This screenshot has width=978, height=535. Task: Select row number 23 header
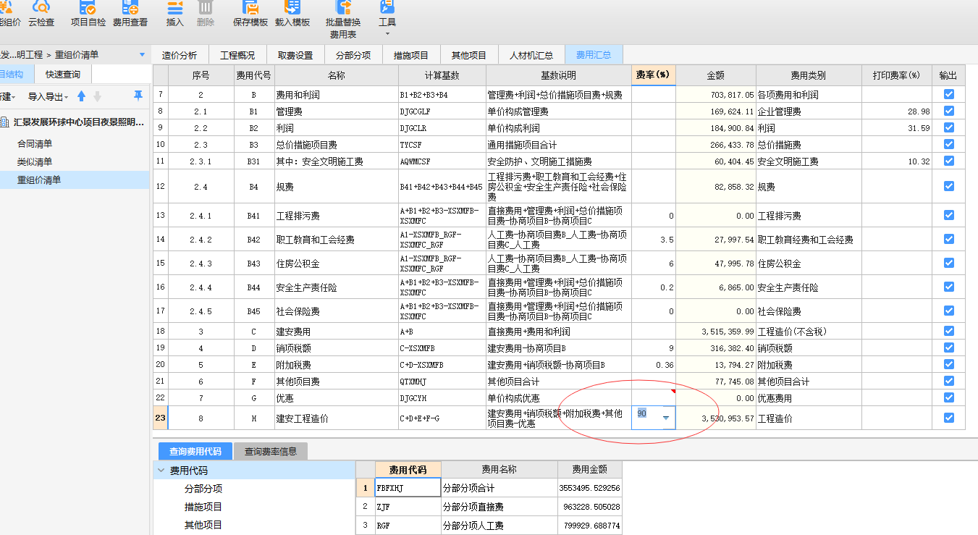[160, 418]
